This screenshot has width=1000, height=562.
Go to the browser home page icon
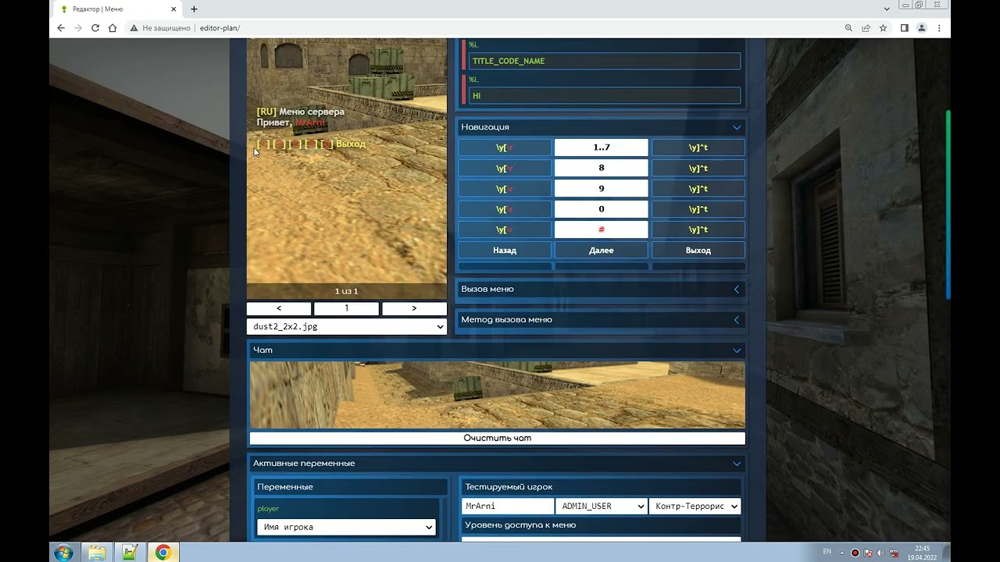(x=112, y=28)
